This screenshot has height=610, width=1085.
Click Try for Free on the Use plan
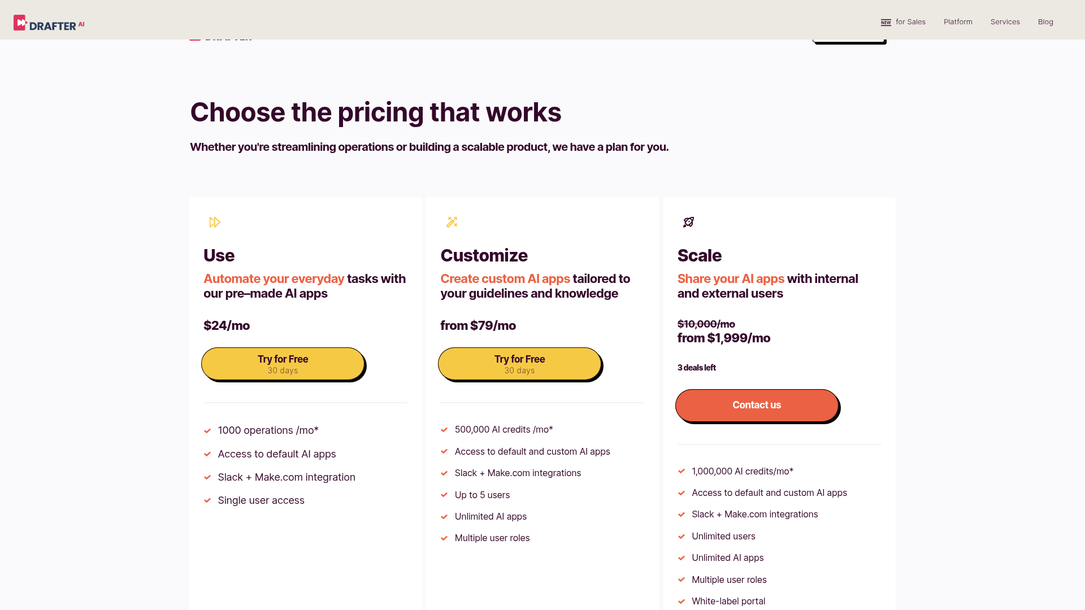(x=283, y=363)
